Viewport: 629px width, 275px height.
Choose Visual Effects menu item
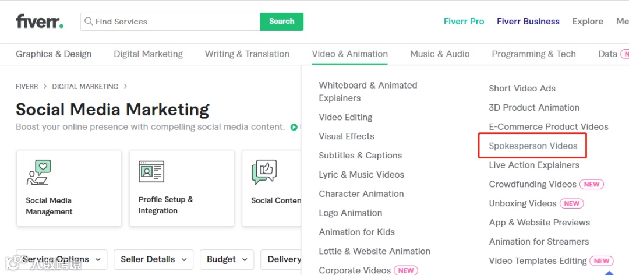pos(347,136)
